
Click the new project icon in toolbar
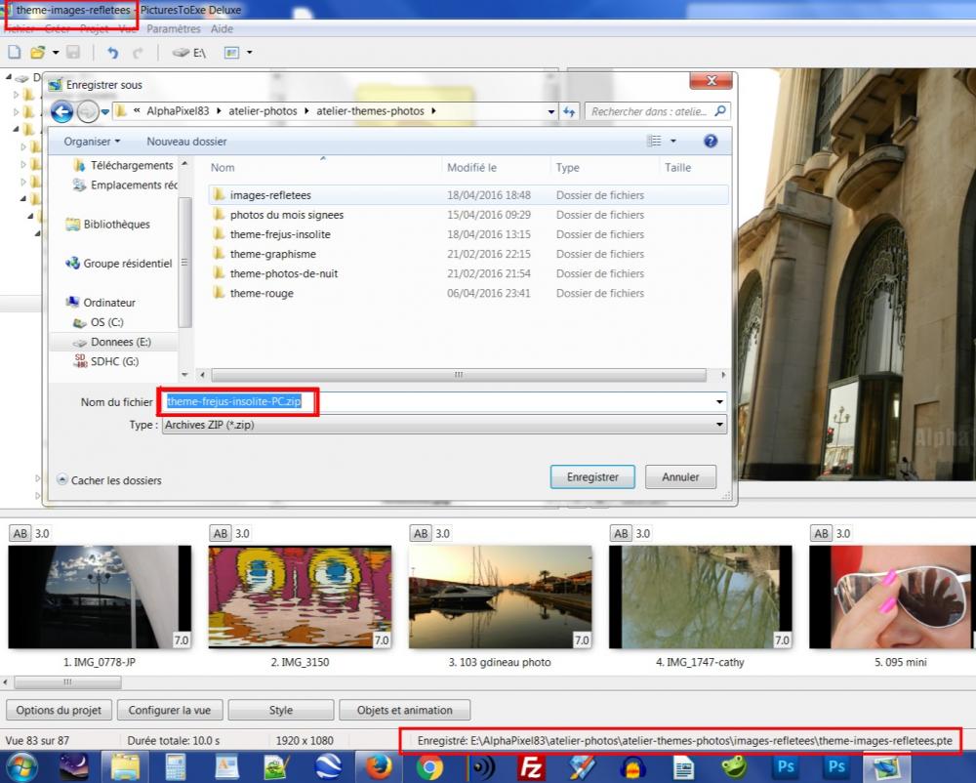coord(15,52)
